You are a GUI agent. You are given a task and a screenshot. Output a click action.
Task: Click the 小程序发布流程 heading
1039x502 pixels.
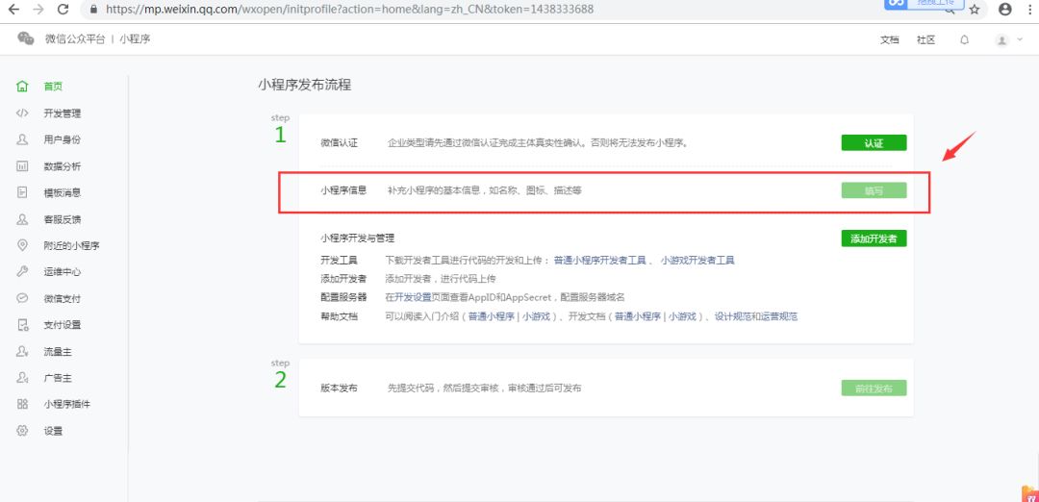tap(305, 85)
